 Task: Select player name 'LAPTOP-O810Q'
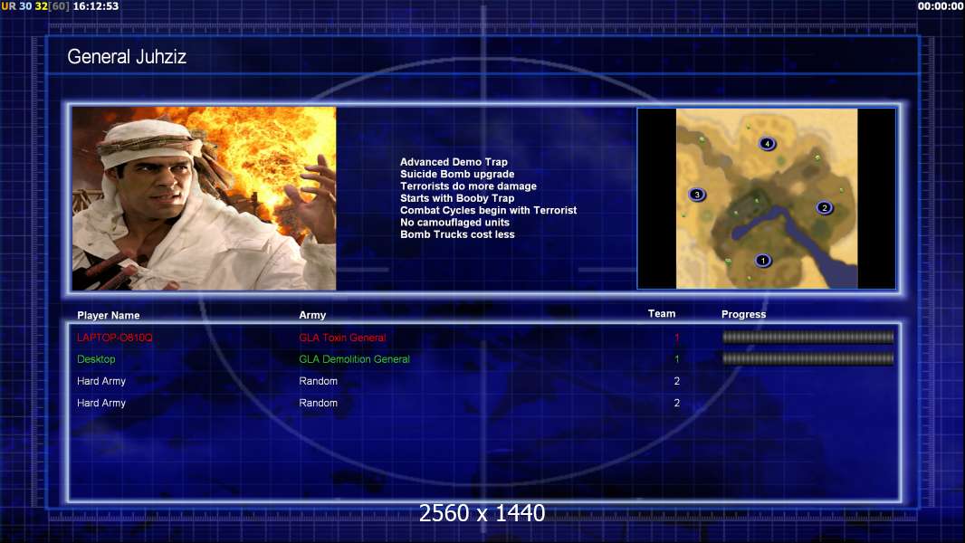pyautogui.click(x=114, y=338)
